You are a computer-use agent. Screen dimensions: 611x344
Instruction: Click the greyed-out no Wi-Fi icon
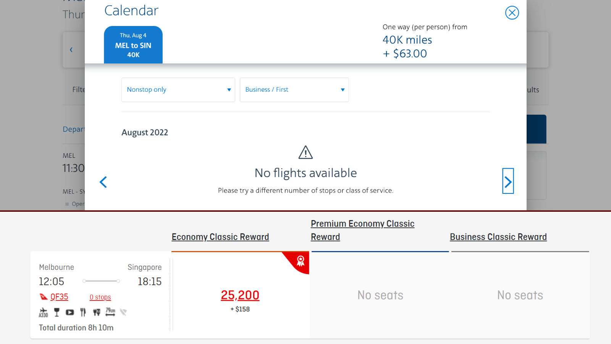pos(123,312)
